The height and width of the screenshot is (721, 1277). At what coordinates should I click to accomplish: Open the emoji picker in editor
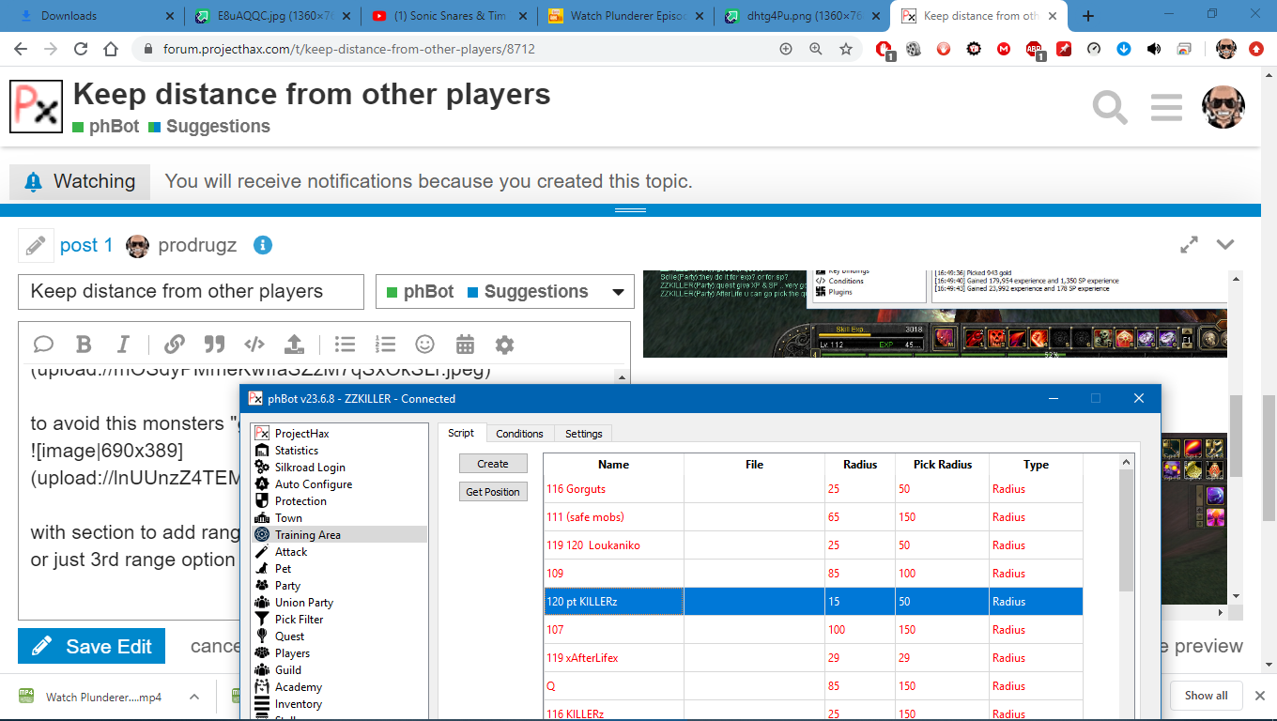click(x=425, y=345)
